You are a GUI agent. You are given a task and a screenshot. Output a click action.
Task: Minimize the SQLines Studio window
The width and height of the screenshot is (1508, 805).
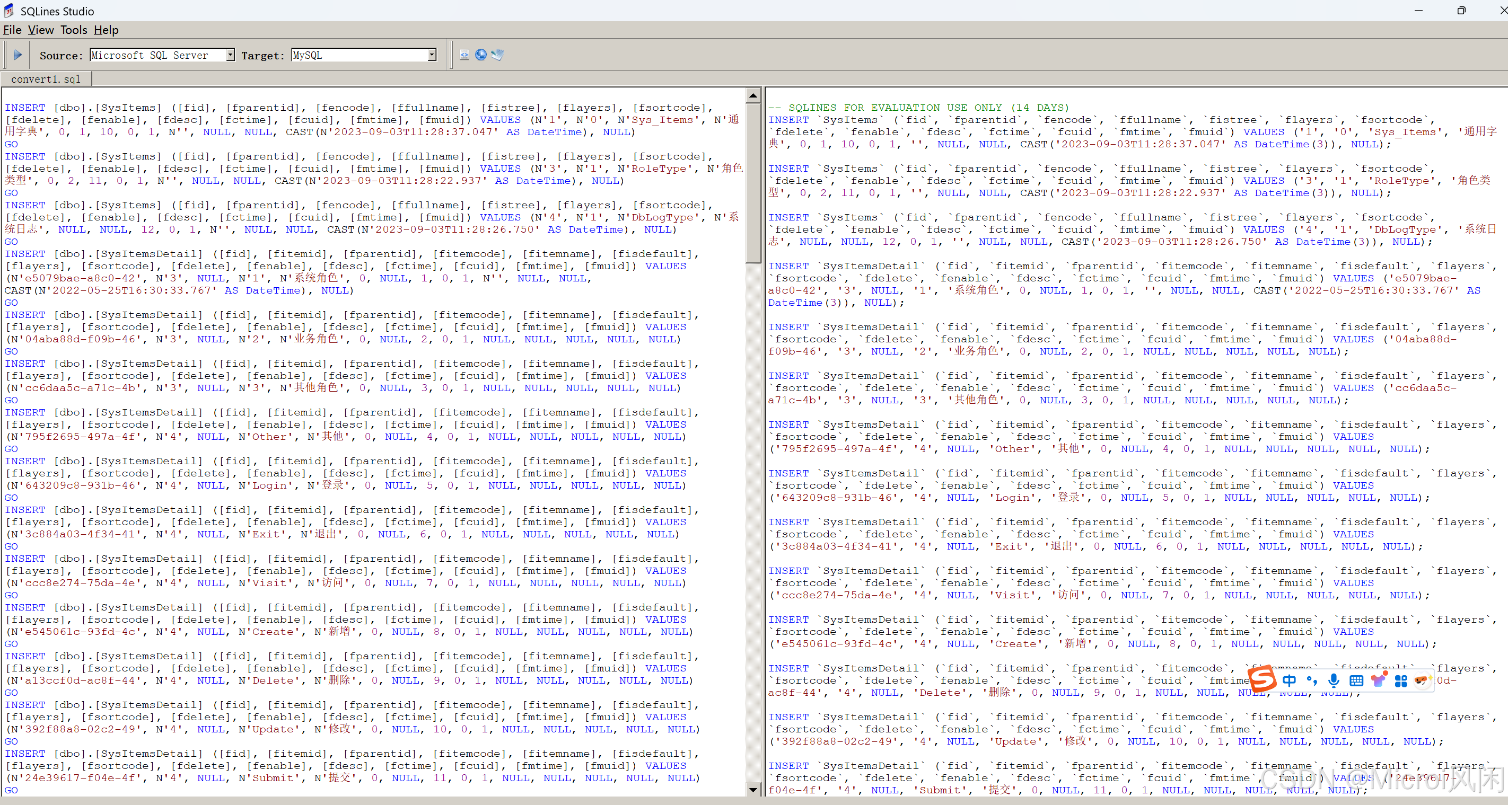click(x=1418, y=11)
